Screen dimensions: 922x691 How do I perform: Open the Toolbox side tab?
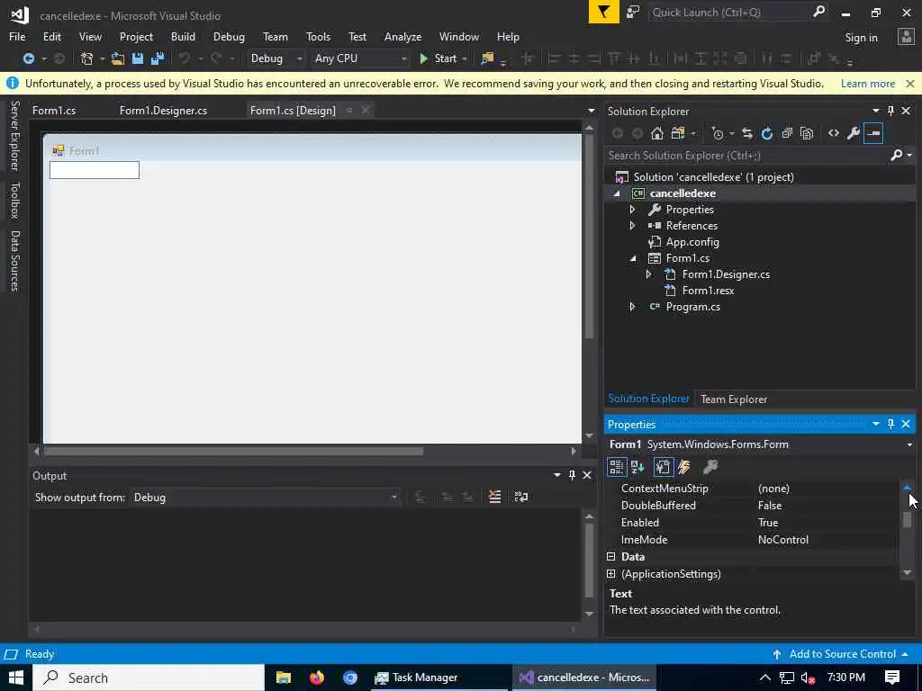pos(14,200)
